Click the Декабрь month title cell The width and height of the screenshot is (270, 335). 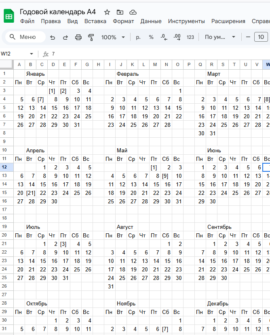click(x=217, y=303)
